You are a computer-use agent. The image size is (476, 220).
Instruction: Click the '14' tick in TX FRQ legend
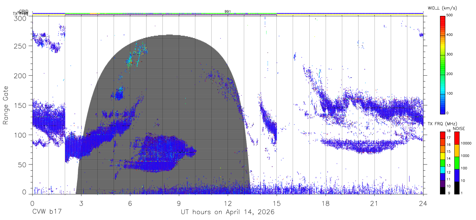[x=448, y=159]
